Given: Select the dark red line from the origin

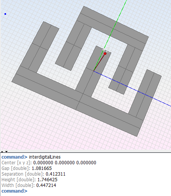Looking at the screenshot, I should (x=99, y=62).
